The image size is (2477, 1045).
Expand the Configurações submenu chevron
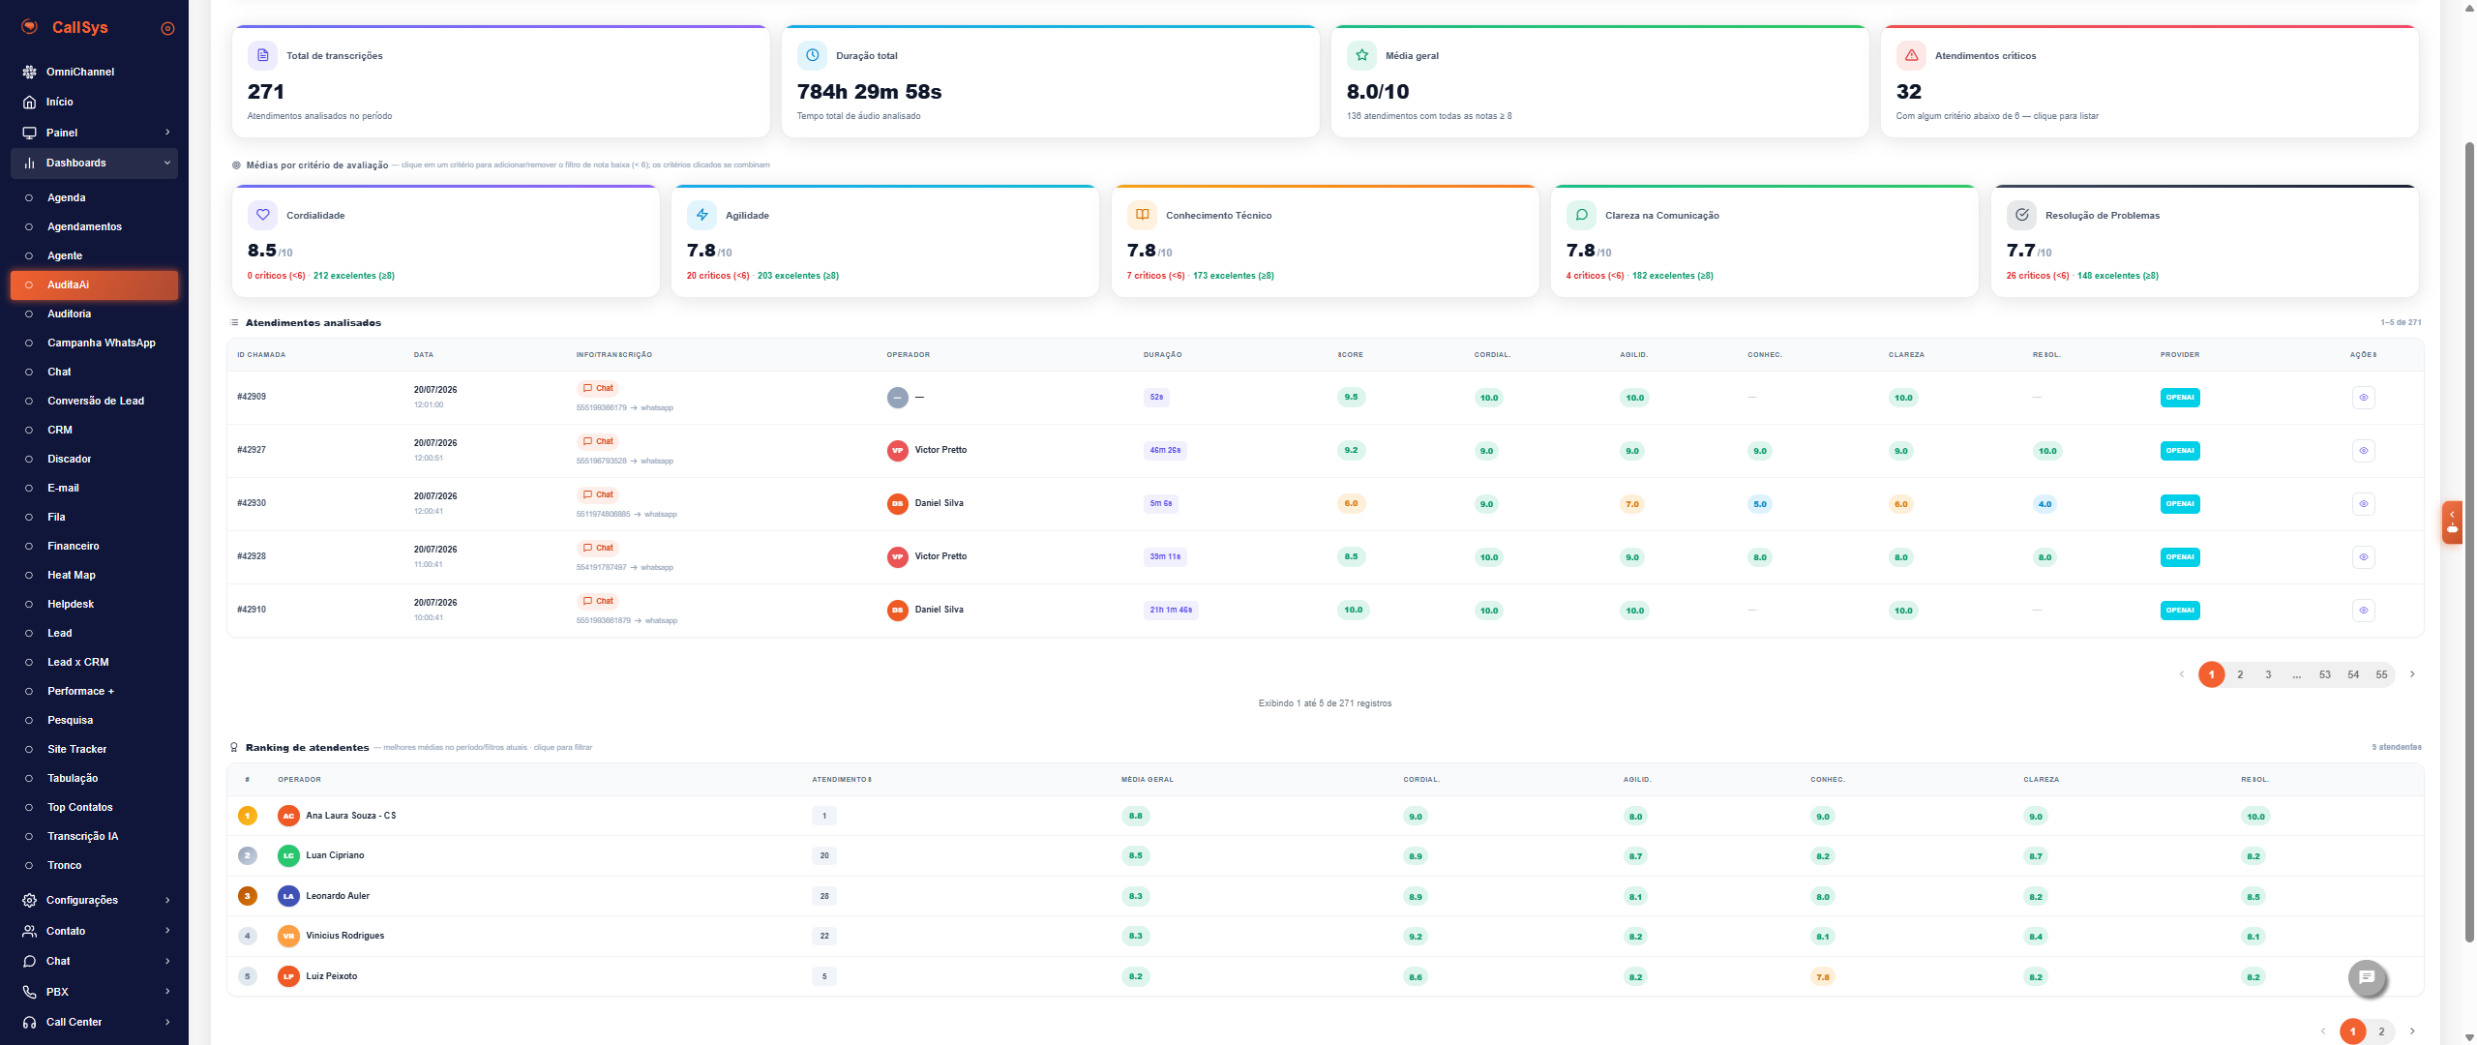point(167,900)
